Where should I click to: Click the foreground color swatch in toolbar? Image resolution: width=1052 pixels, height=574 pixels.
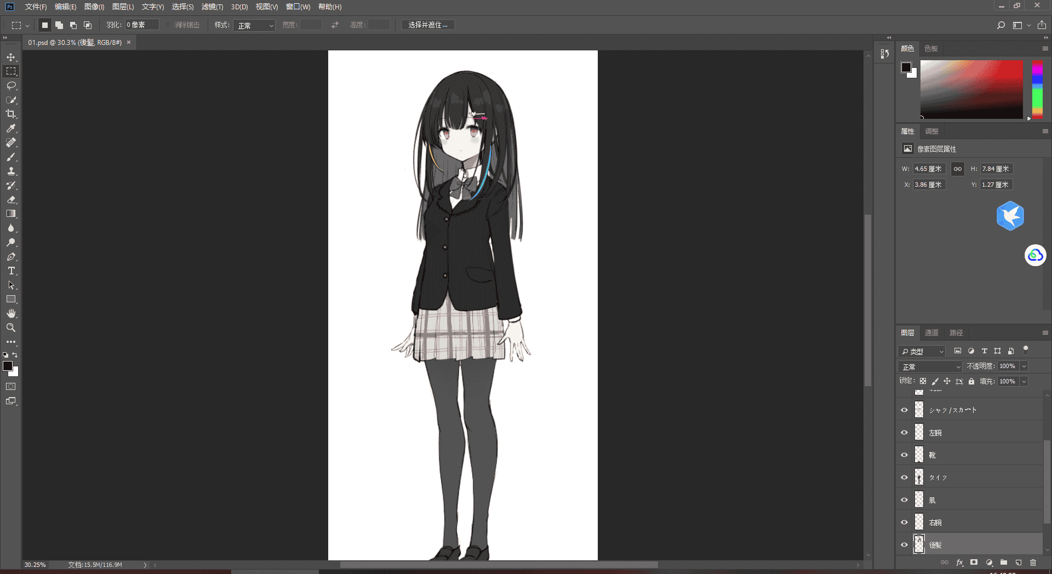[x=8, y=366]
